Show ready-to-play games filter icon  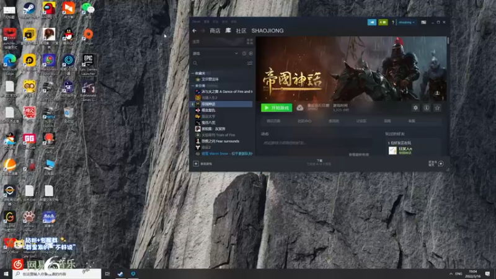point(250,53)
